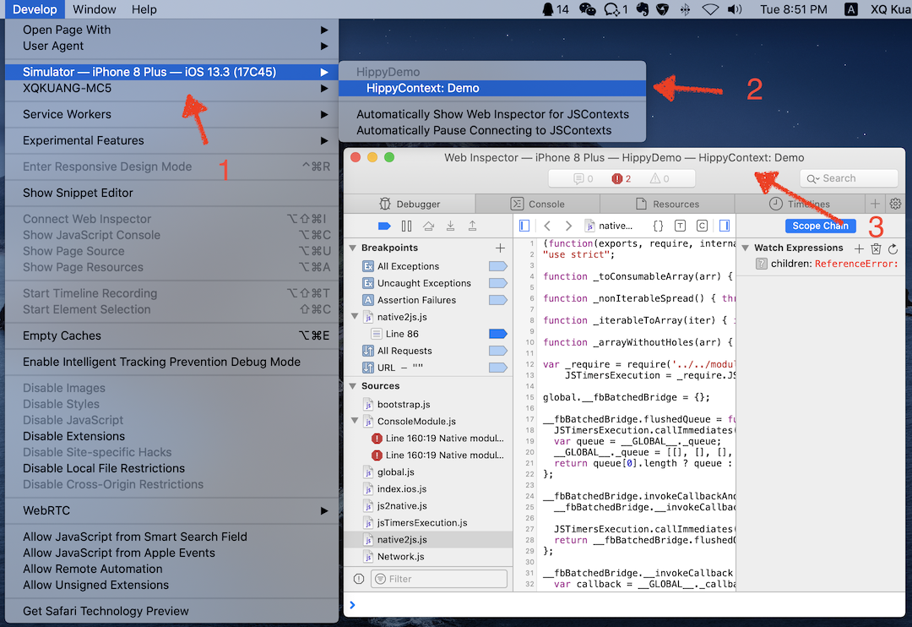Open bootstrap.js in Sources
This screenshot has height=627, width=912.
coord(428,404)
